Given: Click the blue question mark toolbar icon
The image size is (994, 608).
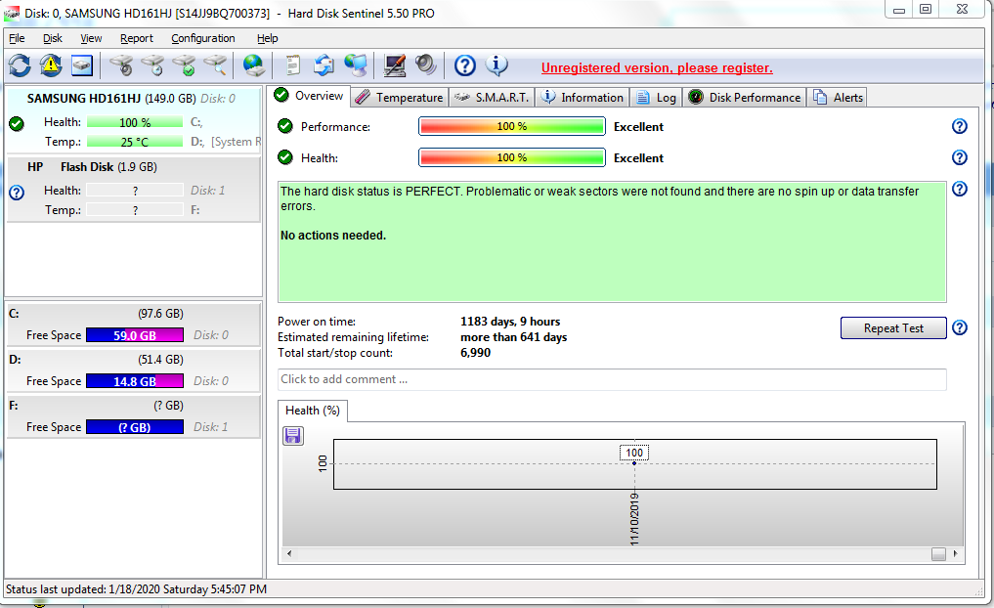Looking at the screenshot, I should [x=465, y=65].
